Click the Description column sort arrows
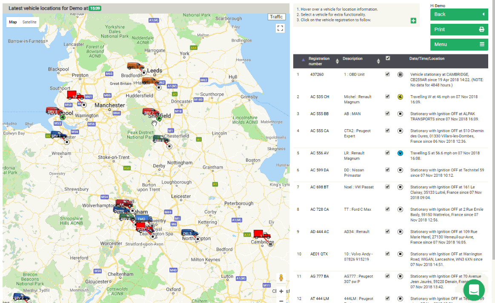The width and height of the screenshot is (495, 303). (378, 61)
